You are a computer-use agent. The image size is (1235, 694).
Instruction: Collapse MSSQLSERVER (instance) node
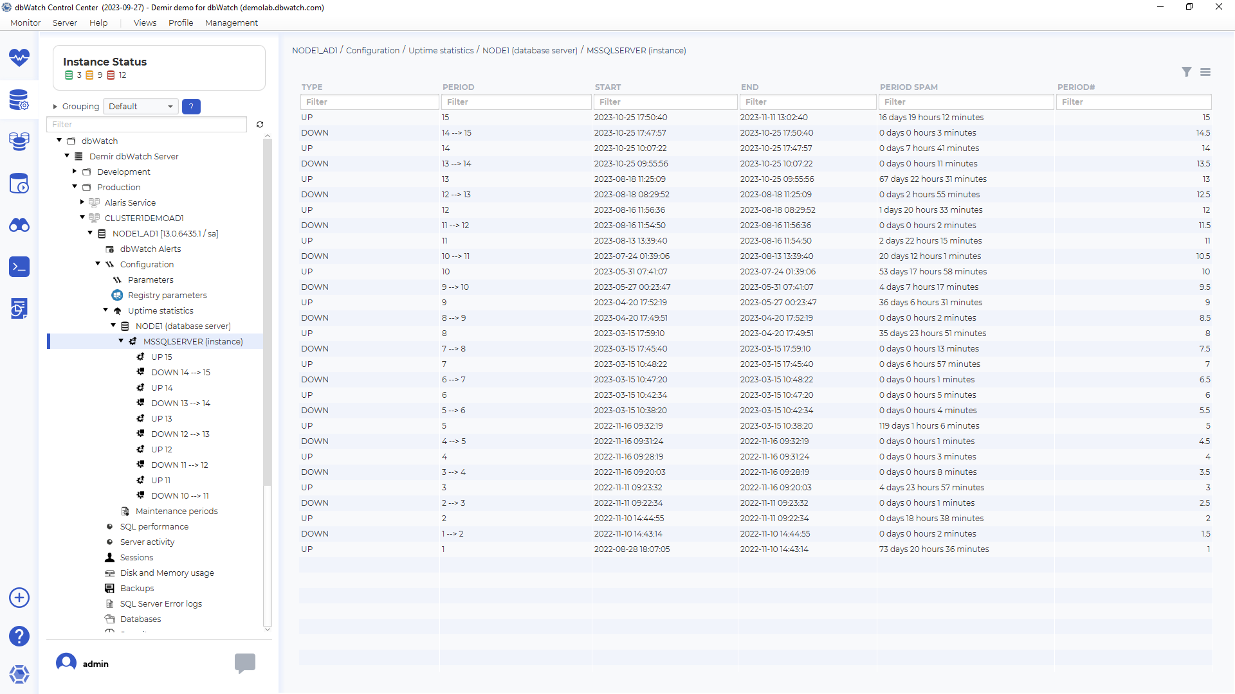121,341
